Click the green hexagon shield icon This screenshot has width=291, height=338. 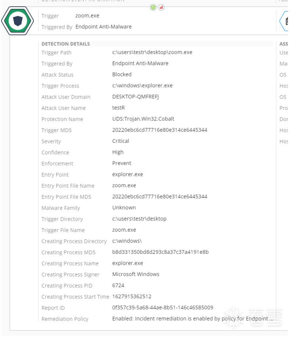click(x=17, y=21)
